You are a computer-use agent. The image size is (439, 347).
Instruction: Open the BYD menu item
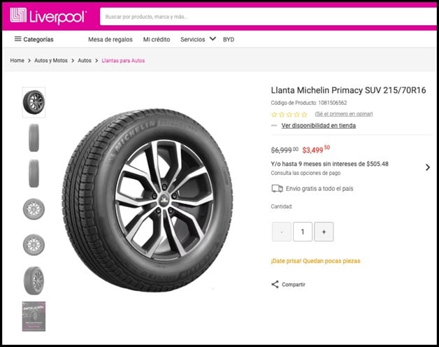point(229,39)
